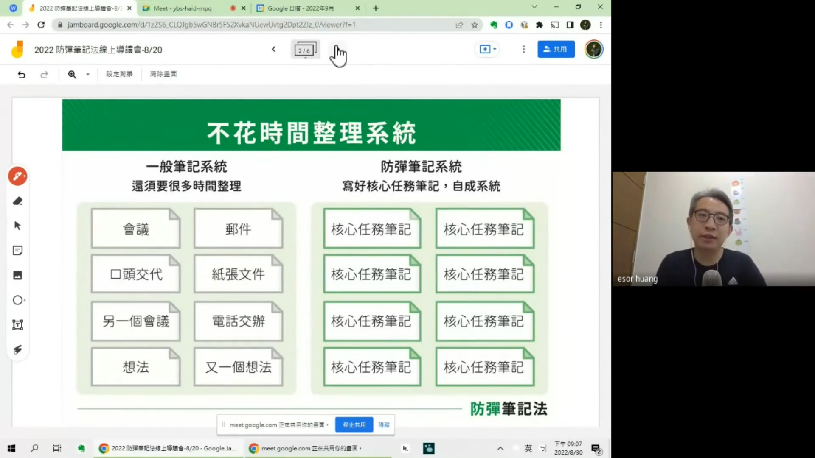Click the 設定背景 set background button
The width and height of the screenshot is (815, 458).
coord(119,74)
